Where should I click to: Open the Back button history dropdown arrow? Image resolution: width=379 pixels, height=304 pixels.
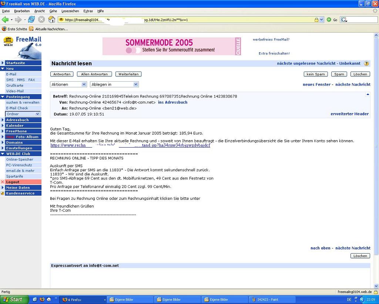click(11, 20)
